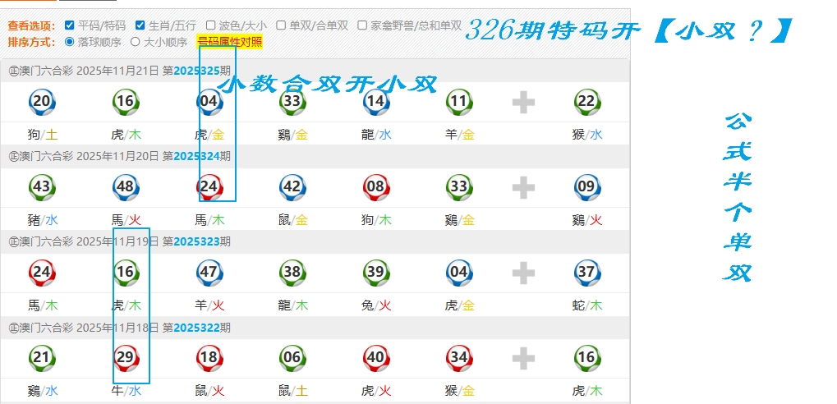Screen dimensions: 837x404
Task: Select 落球顺序 sort order radio
Action: pyautogui.click(x=69, y=41)
